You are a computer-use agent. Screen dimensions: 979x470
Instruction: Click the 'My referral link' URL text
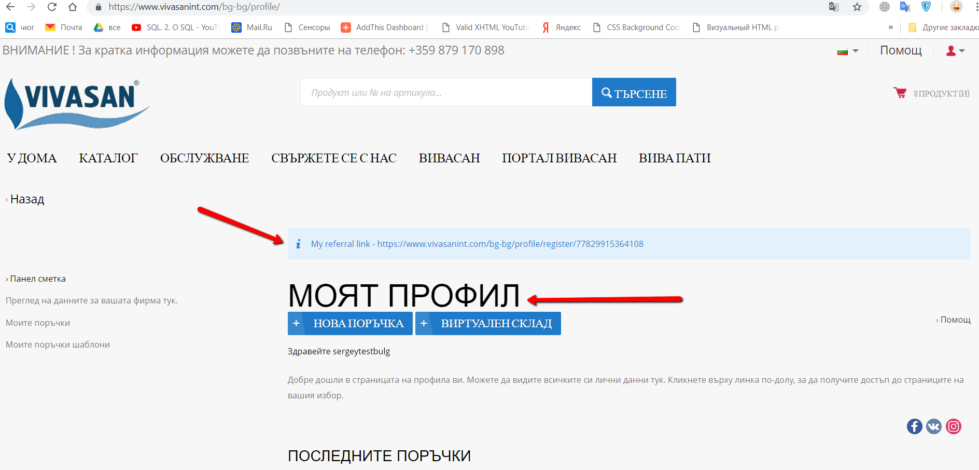pos(477,244)
